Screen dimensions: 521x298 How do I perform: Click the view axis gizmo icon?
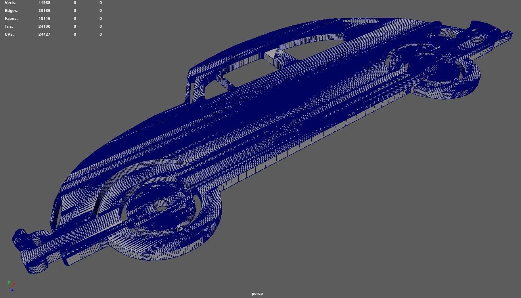coord(11,286)
